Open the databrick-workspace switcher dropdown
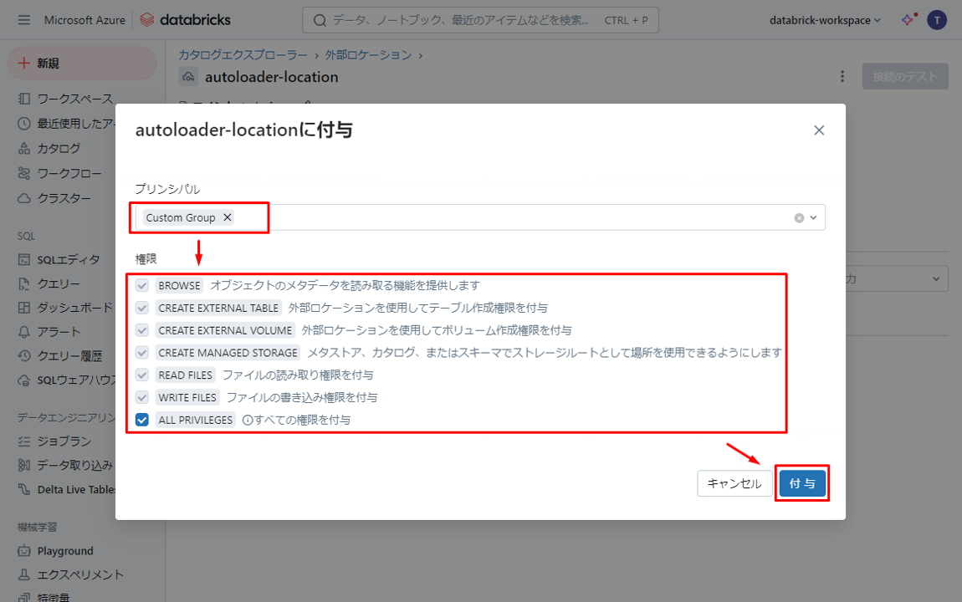 tap(825, 20)
